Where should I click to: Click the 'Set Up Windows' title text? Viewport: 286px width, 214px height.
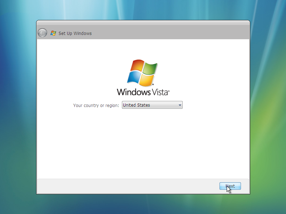coord(75,33)
